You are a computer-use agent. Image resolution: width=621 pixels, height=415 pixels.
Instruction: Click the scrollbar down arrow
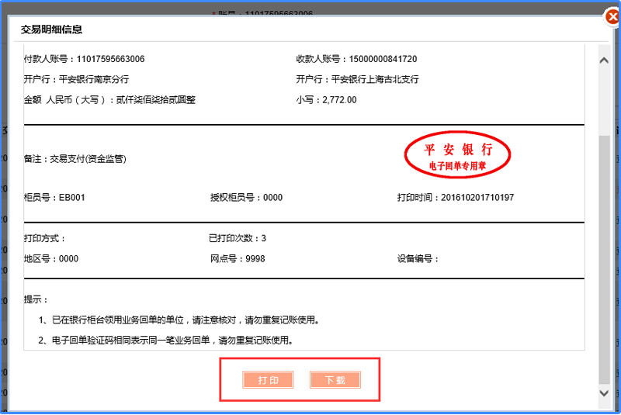[x=605, y=393]
